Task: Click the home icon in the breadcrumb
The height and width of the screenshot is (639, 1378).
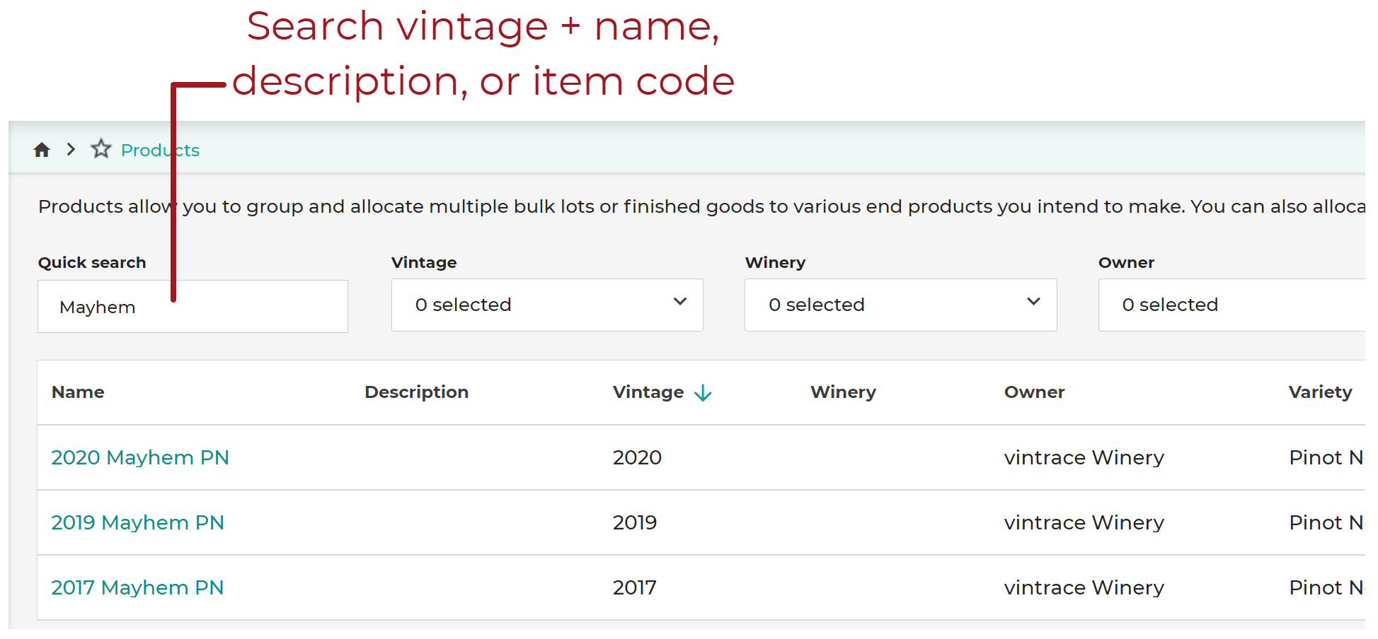Action: point(42,149)
